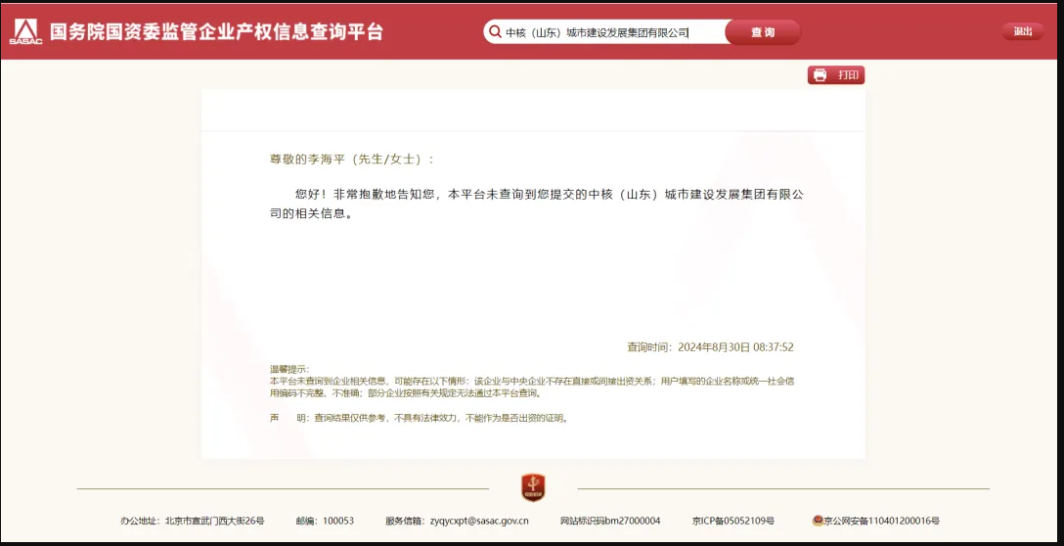Click the police badge icon in footer

[818, 521]
